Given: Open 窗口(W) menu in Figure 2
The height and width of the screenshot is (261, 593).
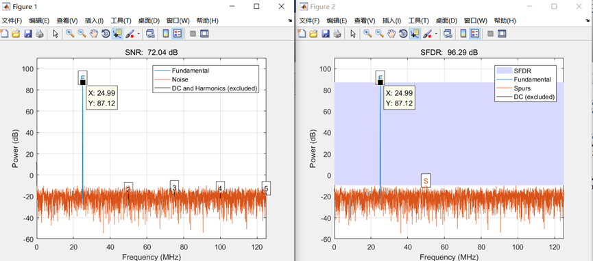Looking at the screenshot, I should pos(476,21).
